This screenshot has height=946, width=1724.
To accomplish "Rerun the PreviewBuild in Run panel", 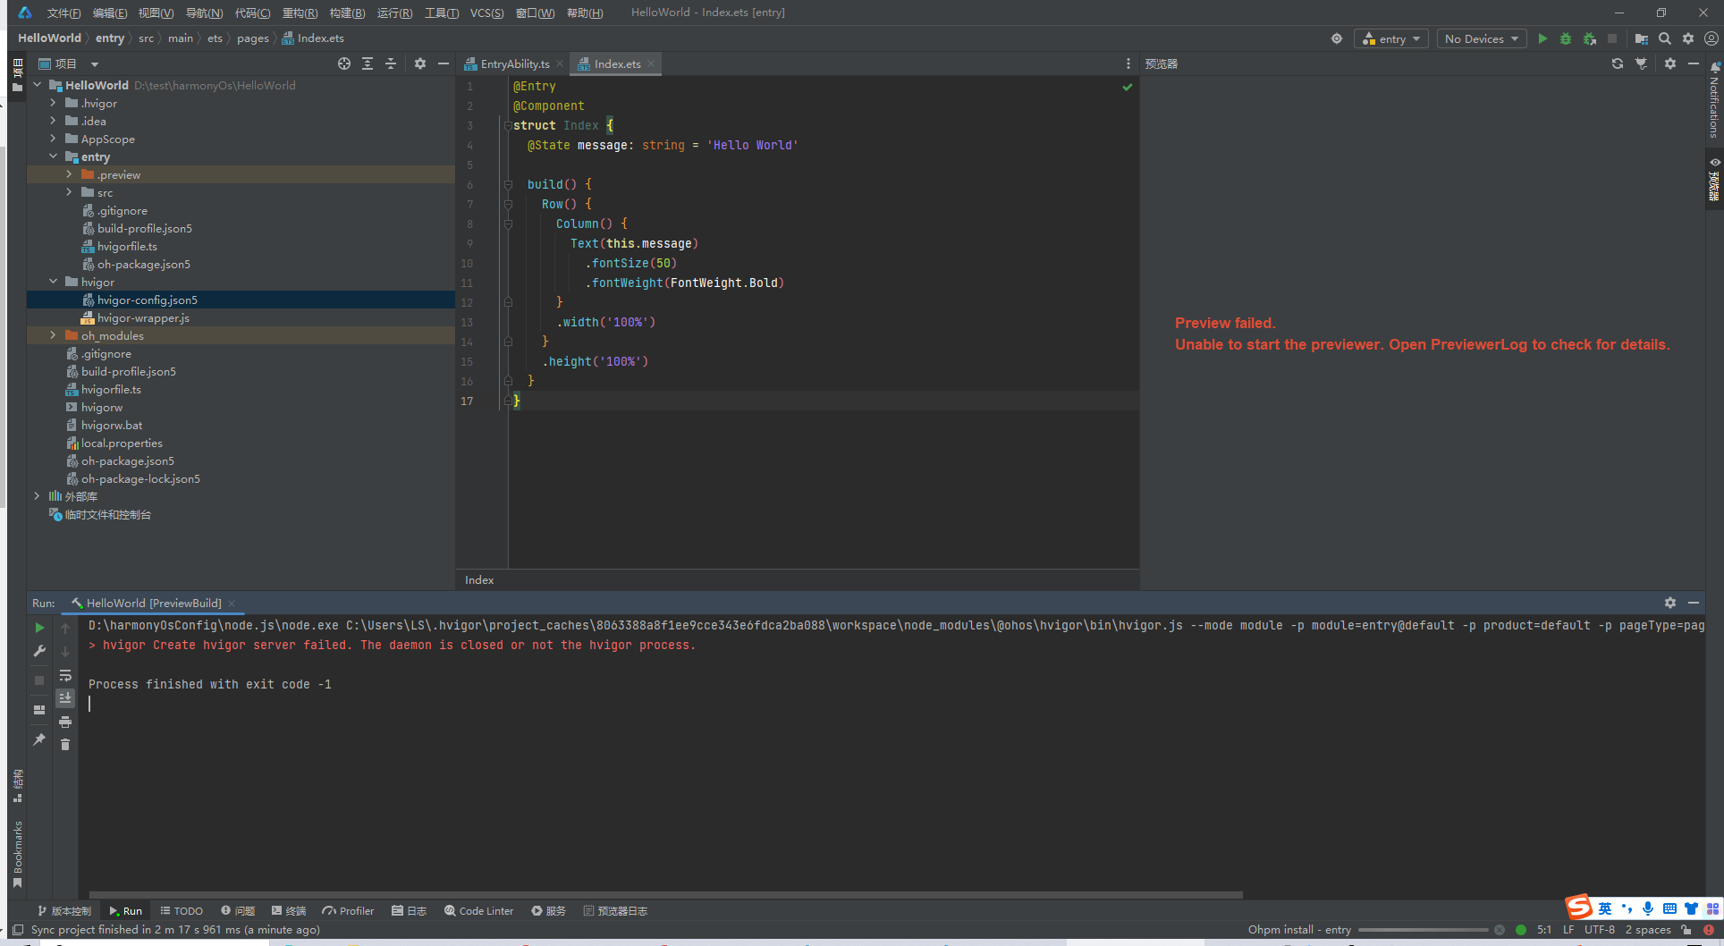I will 39,628.
